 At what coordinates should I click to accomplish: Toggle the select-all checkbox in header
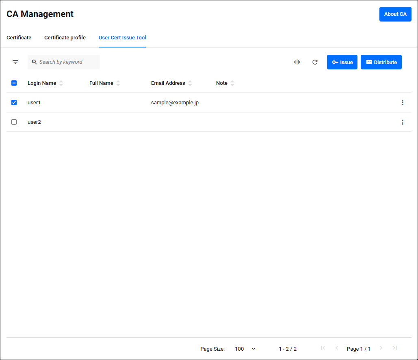[x=14, y=83]
